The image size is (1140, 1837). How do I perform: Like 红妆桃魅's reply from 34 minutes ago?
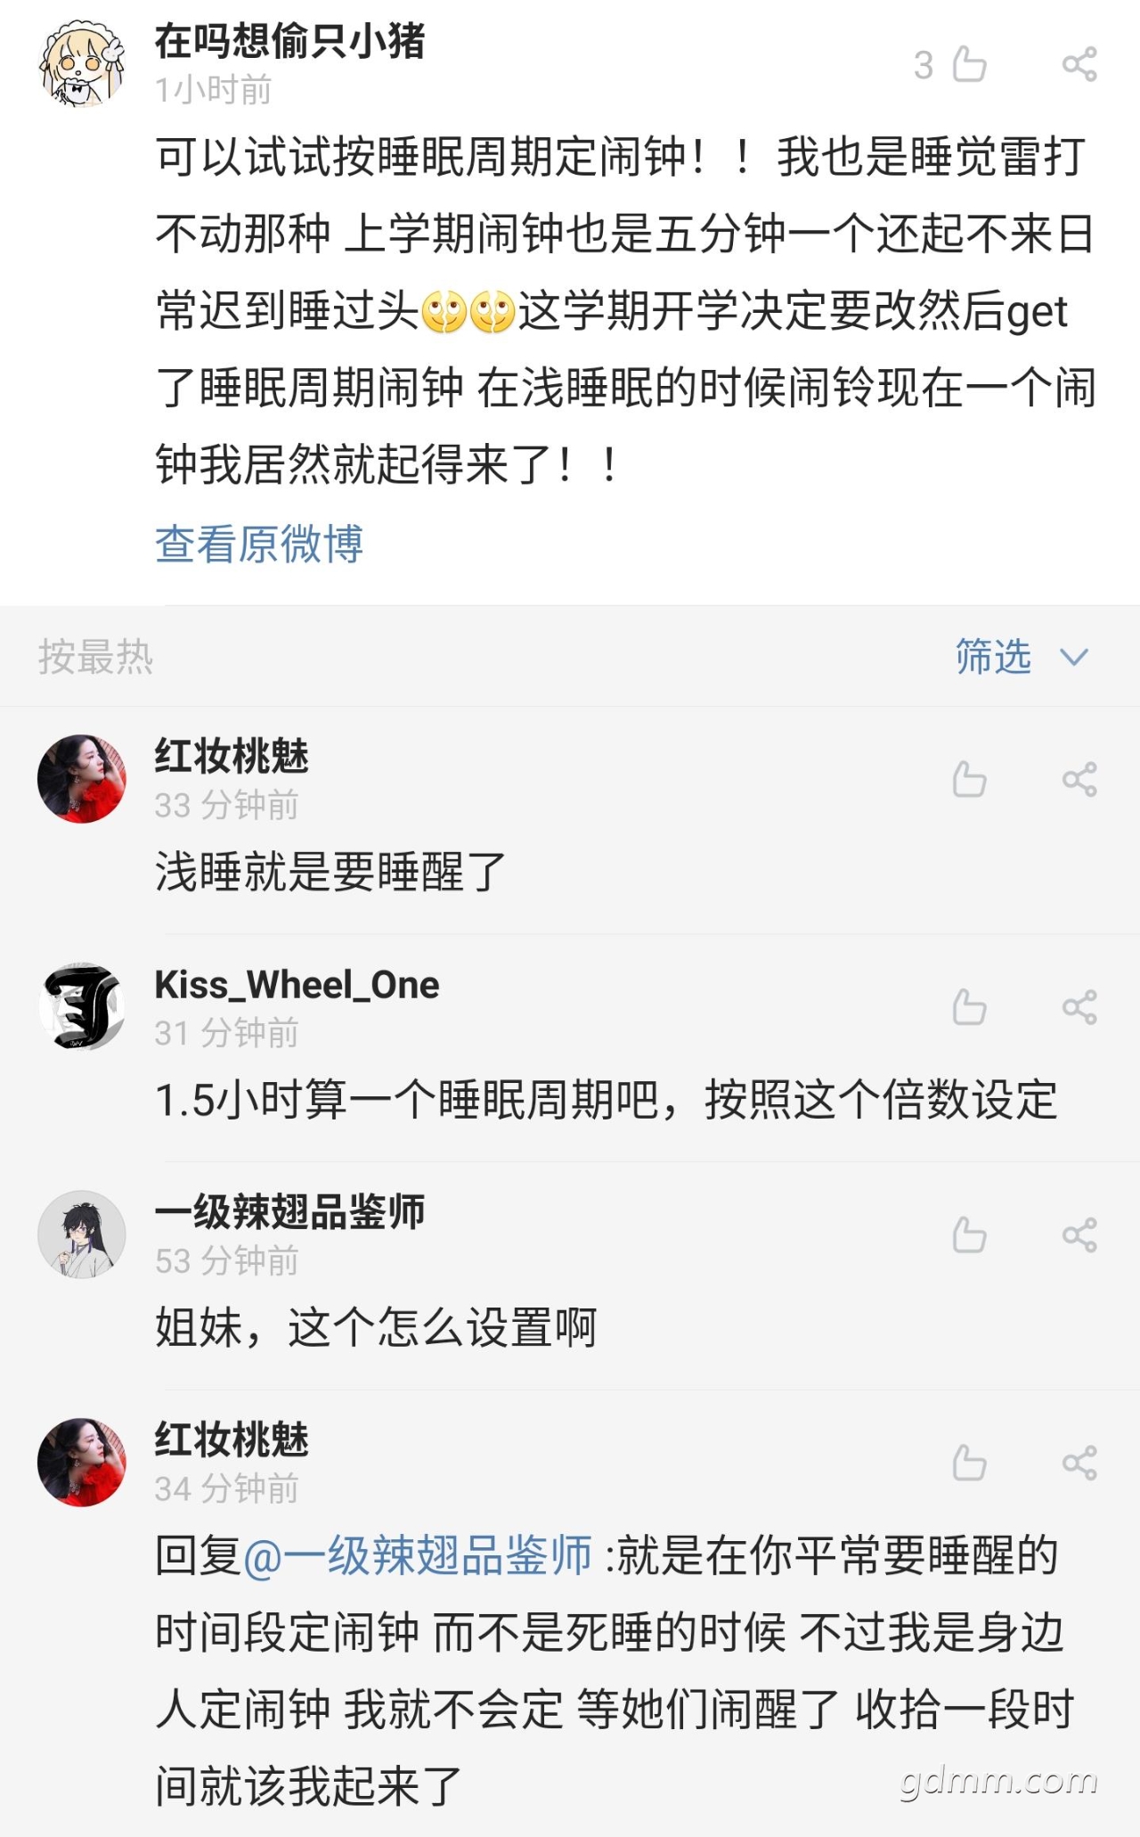click(x=969, y=1464)
